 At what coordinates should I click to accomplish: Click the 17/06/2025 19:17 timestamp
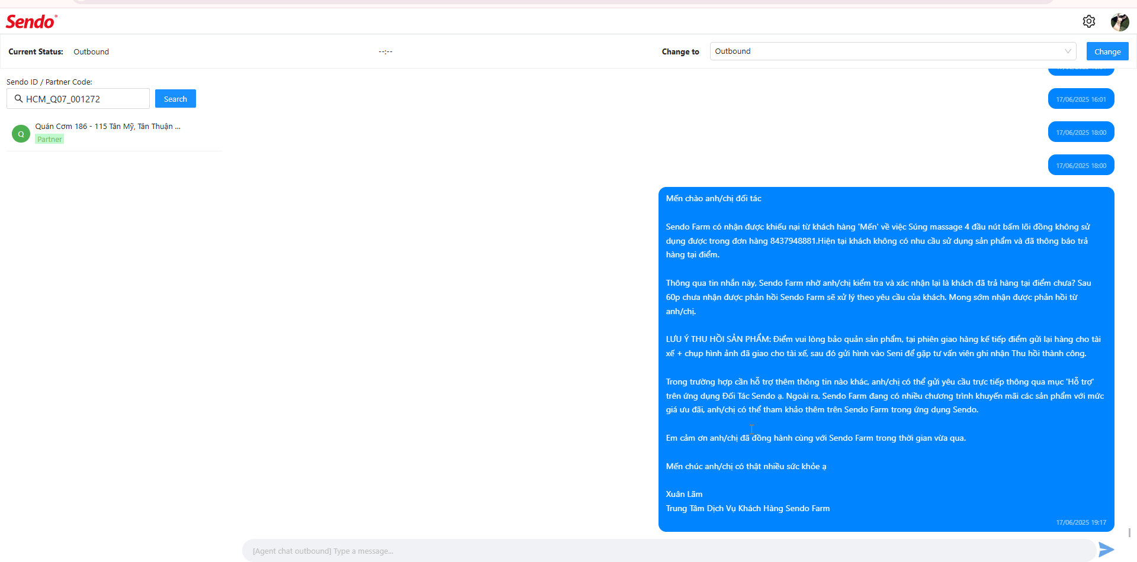pos(1081,522)
